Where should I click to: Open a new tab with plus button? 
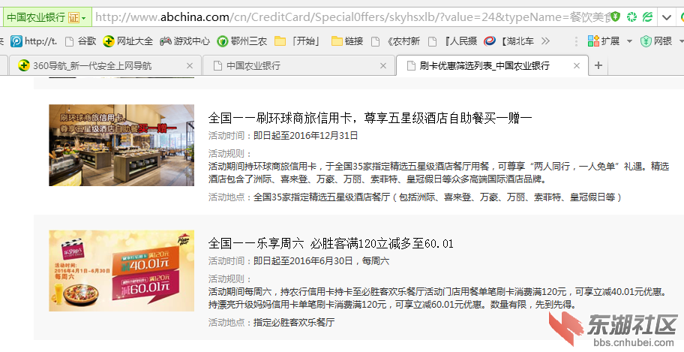(598, 65)
